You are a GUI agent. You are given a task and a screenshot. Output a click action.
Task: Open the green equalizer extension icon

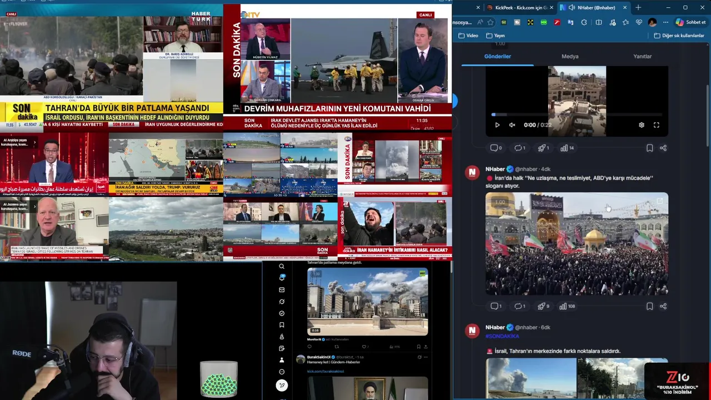click(504, 22)
